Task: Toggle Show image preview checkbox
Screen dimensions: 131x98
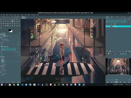Action: pyautogui.click(x=2, y=47)
